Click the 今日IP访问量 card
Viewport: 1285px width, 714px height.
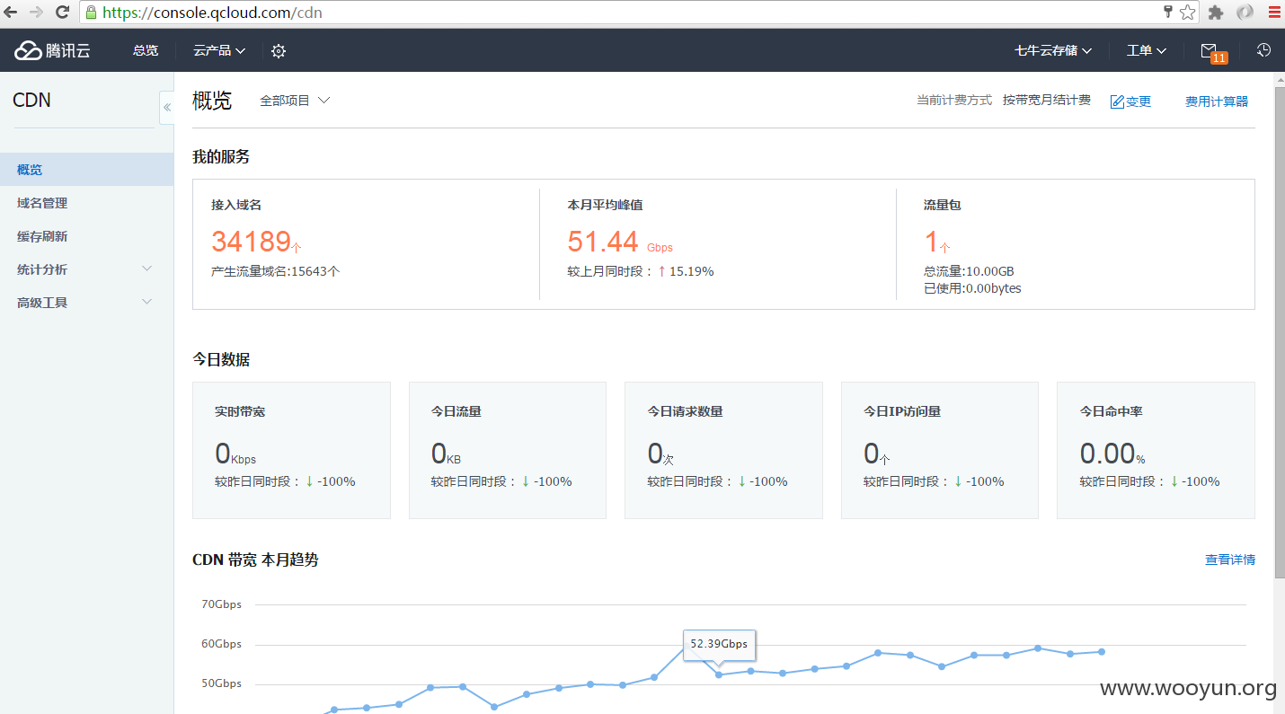(x=940, y=450)
